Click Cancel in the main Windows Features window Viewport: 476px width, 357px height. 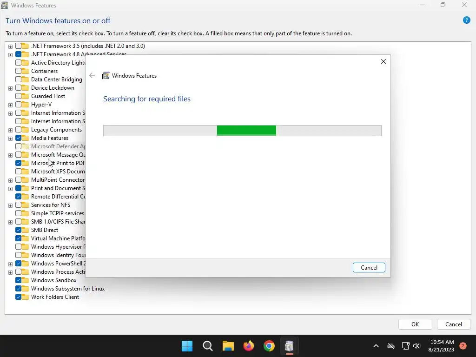(x=454, y=324)
